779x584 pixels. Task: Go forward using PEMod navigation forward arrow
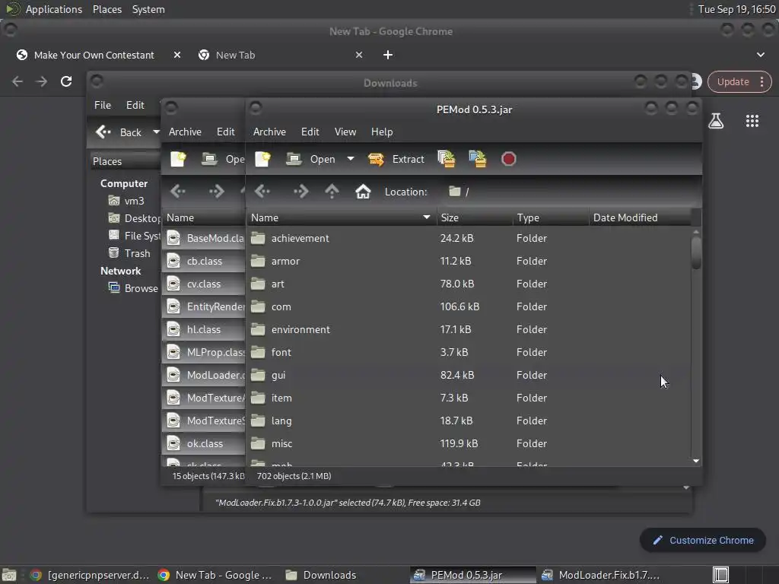(300, 191)
